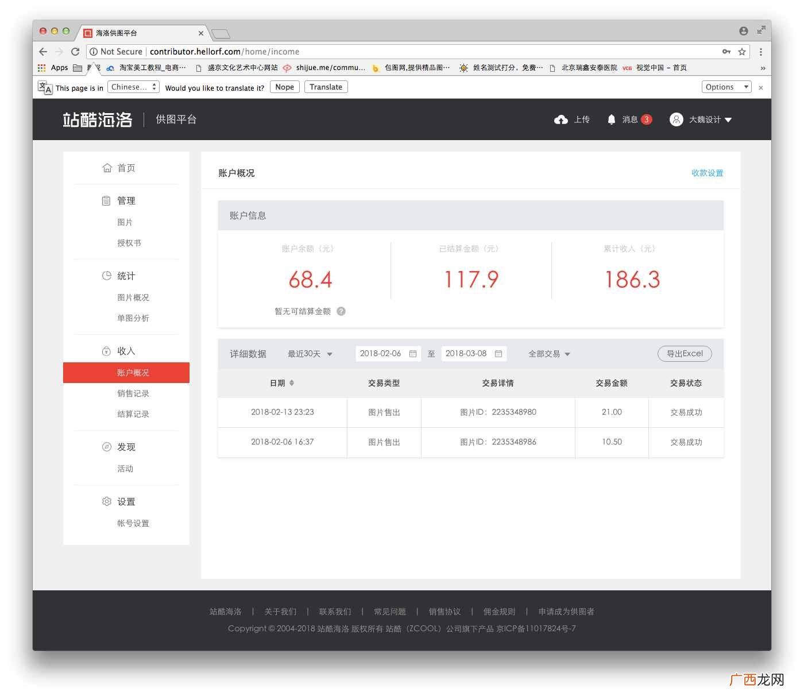Screen dimensions: 804x696
Task: Open 结算记录 in the sidebar
Action: tap(133, 414)
